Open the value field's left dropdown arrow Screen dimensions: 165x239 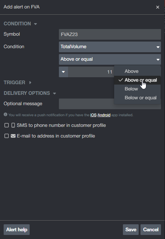pos(63,72)
